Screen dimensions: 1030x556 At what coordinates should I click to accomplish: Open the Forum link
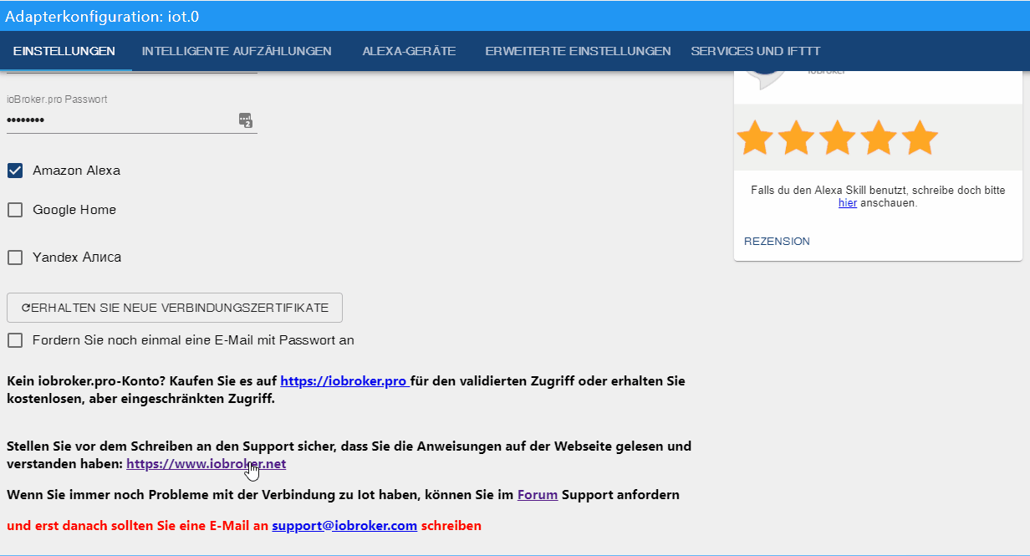[x=538, y=495]
